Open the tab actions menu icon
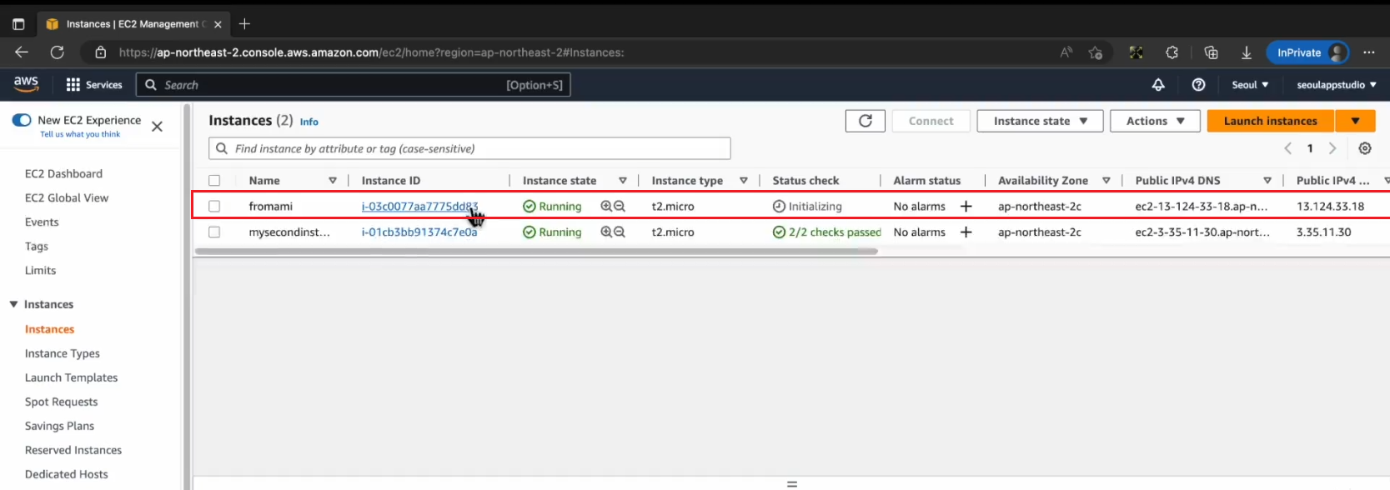1390x490 pixels. coord(18,24)
